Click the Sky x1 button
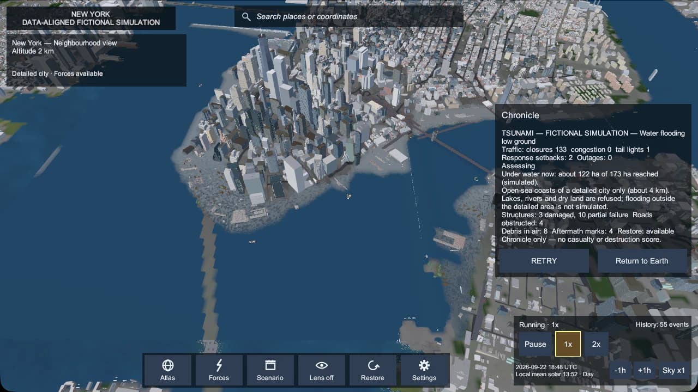The image size is (698, 392). (x=674, y=370)
